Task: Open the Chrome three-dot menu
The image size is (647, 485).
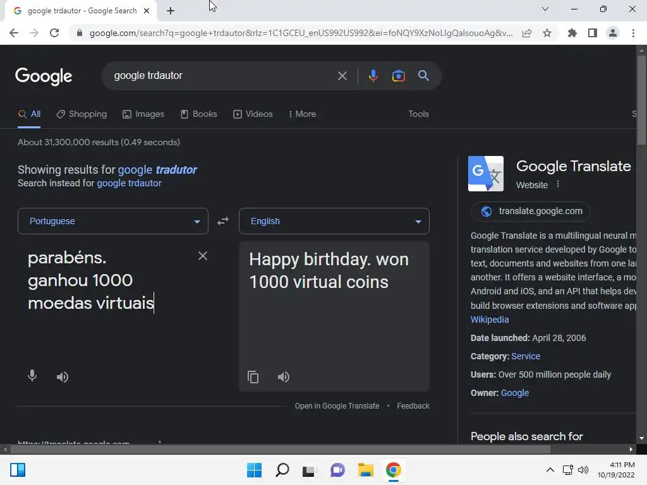Action: click(633, 33)
